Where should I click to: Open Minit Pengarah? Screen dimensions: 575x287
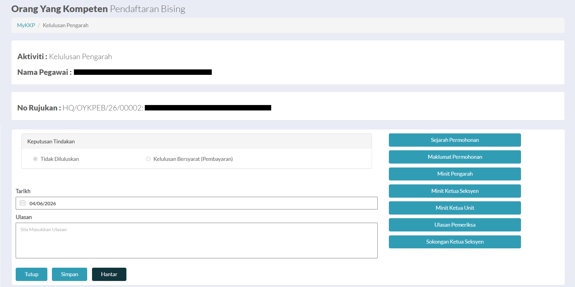point(455,174)
